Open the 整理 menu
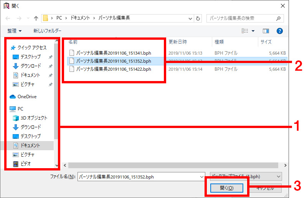This screenshot has width=307, height=198. tap(14, 31)
